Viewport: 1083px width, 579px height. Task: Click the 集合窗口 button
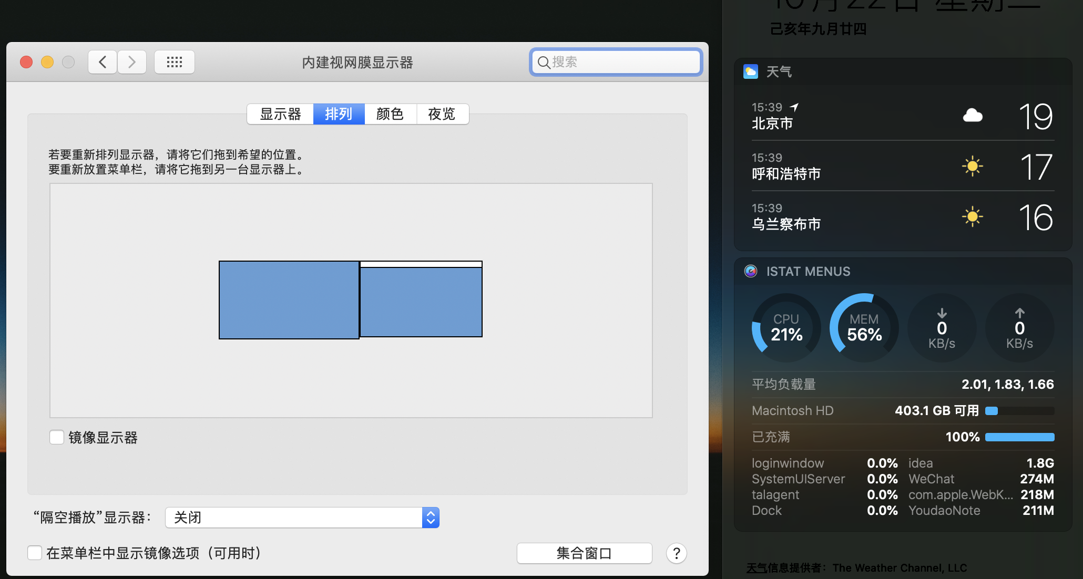click(584, 553)
